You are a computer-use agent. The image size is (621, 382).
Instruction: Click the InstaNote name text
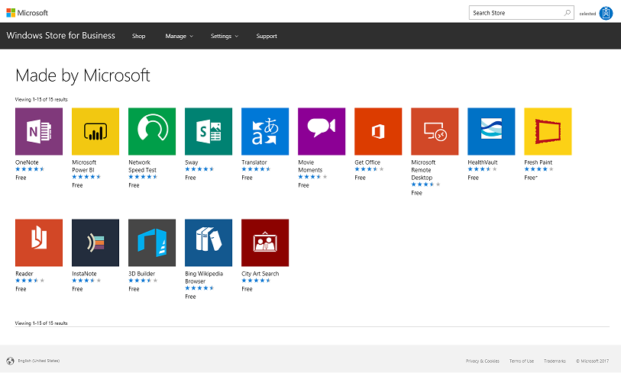point(84,274)
